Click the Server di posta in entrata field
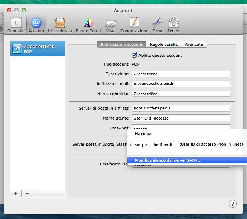The width and height of the screenshot is (247, 219). [181, 108]
